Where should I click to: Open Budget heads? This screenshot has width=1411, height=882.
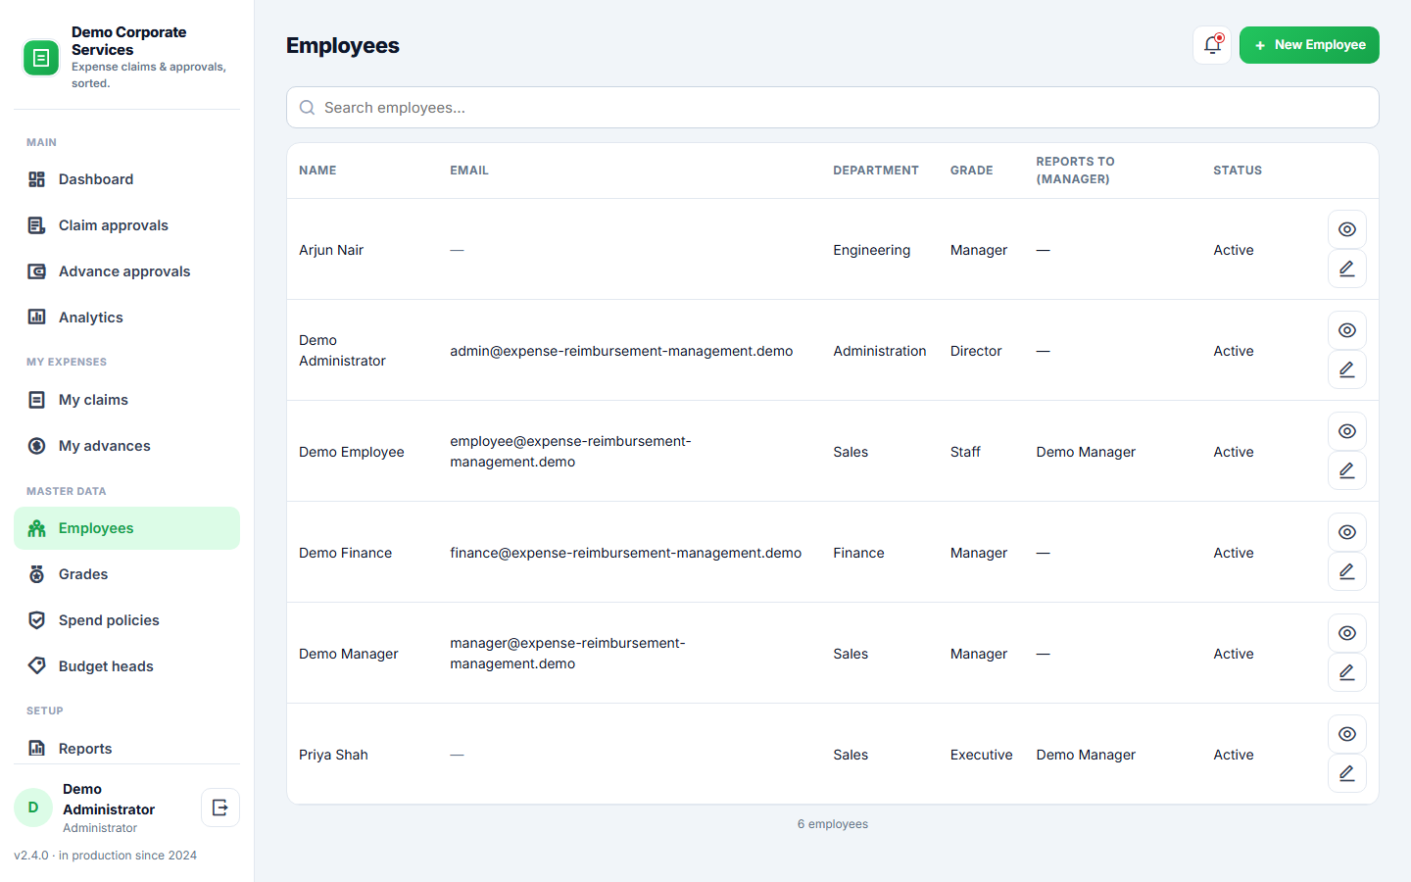[x=126, y=666]
